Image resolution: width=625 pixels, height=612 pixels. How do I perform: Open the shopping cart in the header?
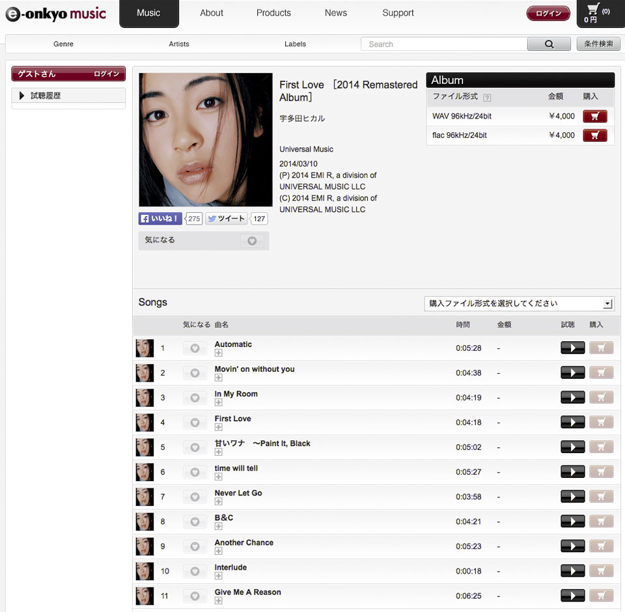pos(600,13)
